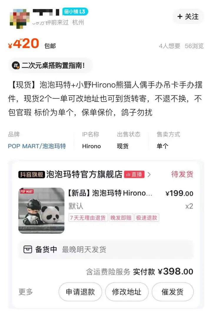212x315 pixels.
Task: Click the 修改地址 button
Action: click(127, 292)
